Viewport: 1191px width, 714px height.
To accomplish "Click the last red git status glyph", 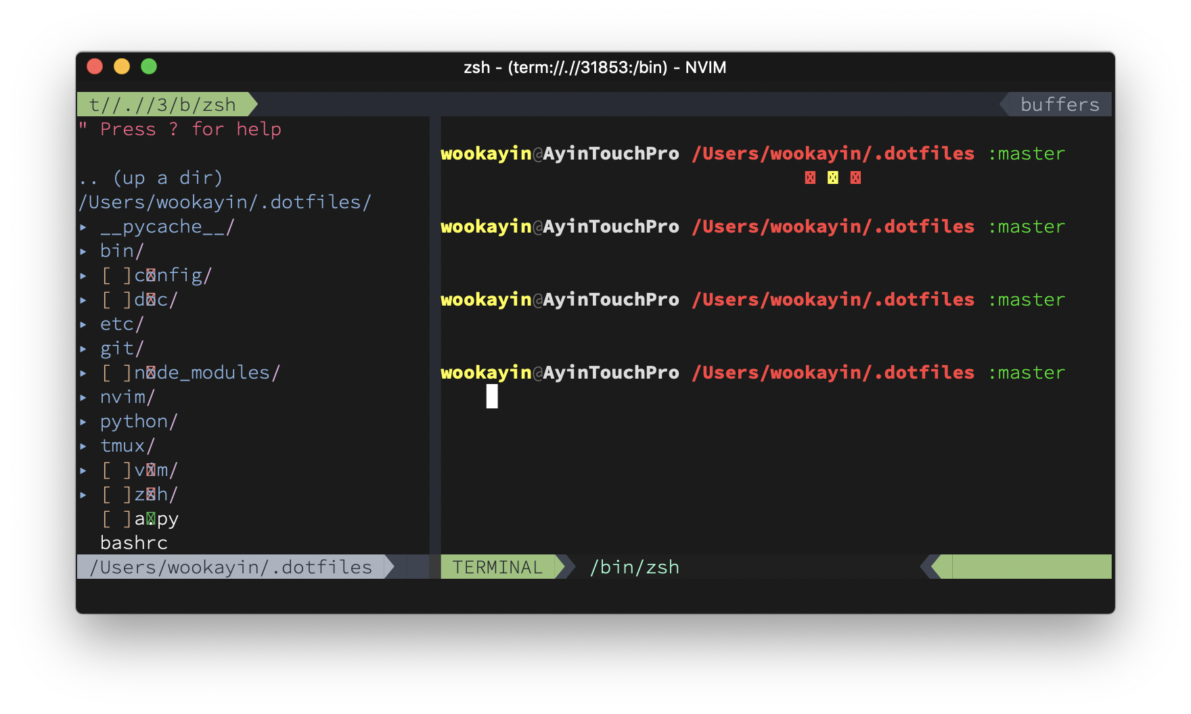I will (855, 178).
